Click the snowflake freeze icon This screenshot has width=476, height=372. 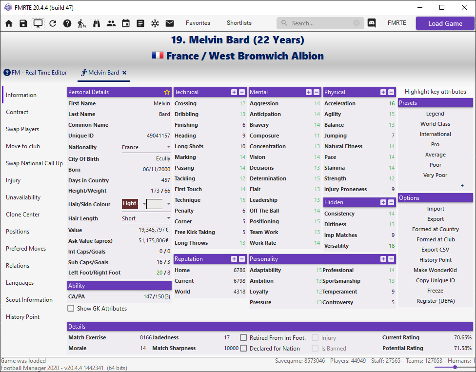click(x=155, y=23)
